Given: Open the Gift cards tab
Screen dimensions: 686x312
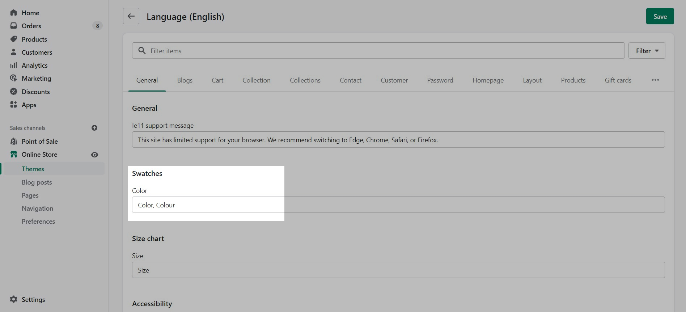Looking at the screenshot, I should click(x=618, y=80).
